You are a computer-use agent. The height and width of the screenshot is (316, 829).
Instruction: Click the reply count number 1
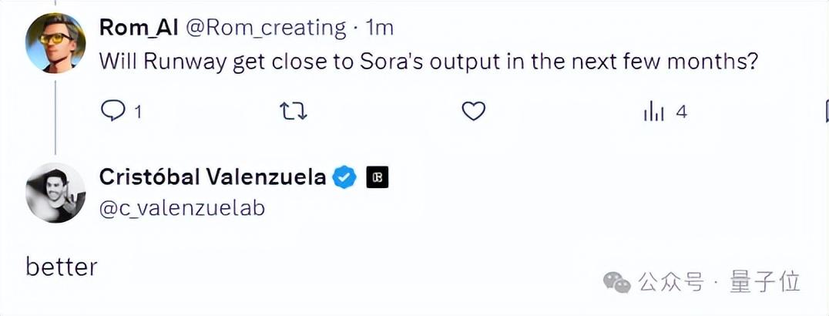pyautogui.click(x=138, y=113)
